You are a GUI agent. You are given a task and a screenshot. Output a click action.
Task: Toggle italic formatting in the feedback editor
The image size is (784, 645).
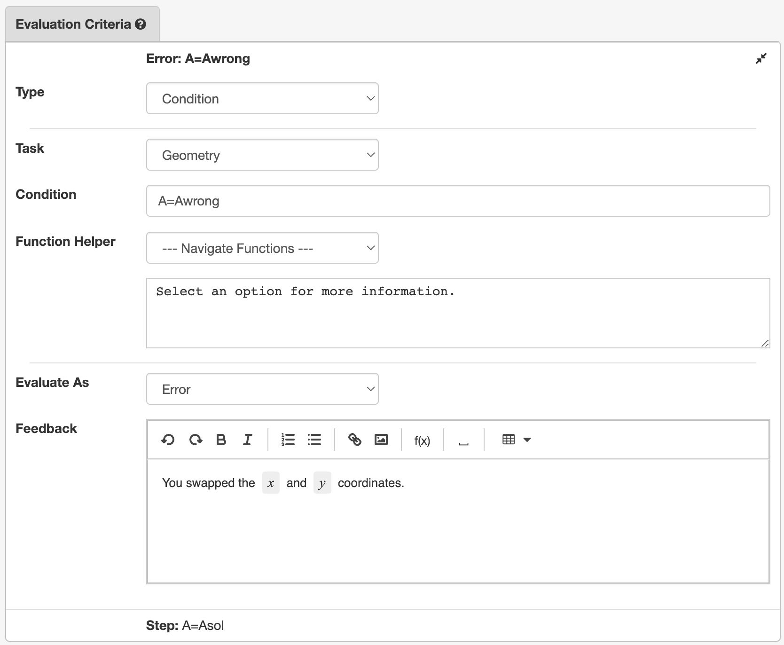pyautogui.click(x=247, y=440)
